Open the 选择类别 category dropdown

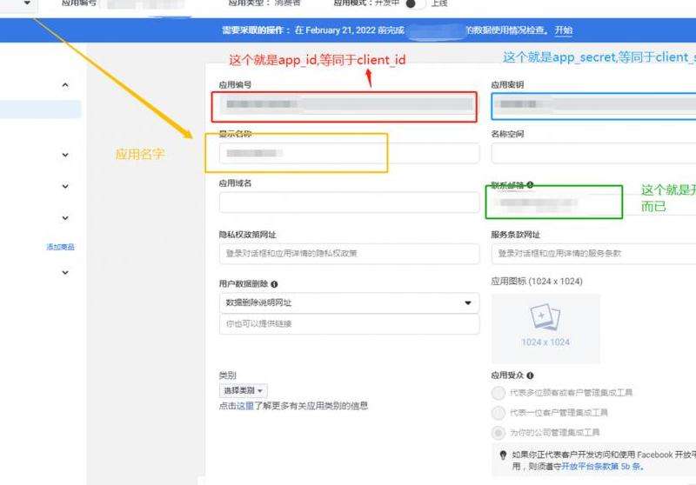click(244, 390)
